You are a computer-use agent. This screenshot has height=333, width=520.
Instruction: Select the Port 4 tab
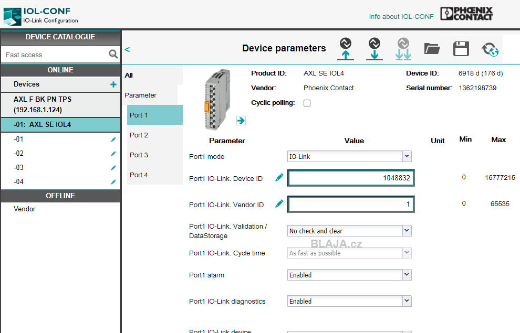pyautogui.click(x=155, y=175)
